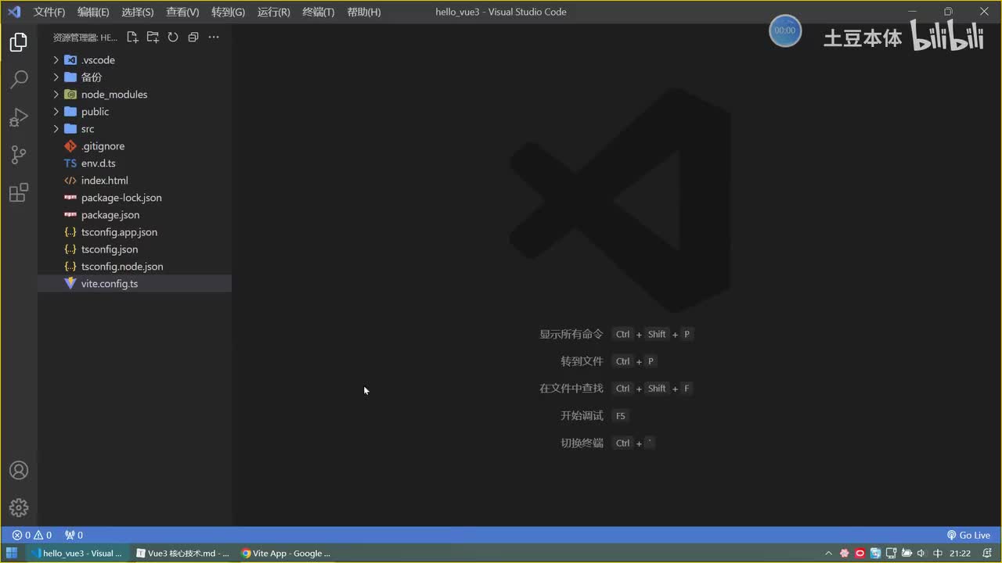Screen dimensions: 1002x563
Task: Open the 文件(F) menu
Action: tap(49, 12)
